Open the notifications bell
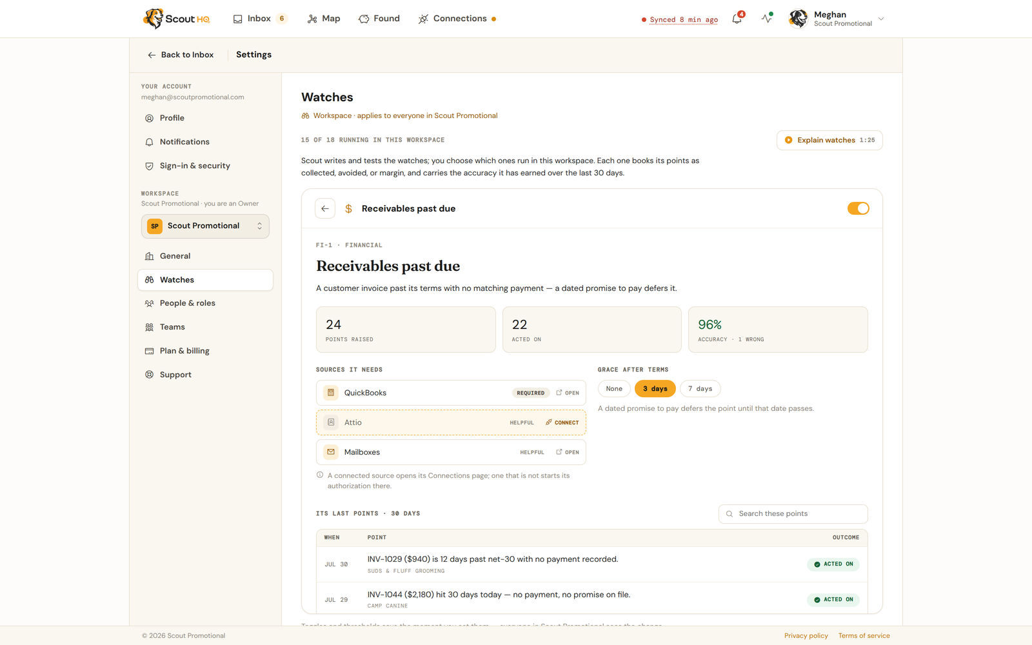 tap(737, 19)
